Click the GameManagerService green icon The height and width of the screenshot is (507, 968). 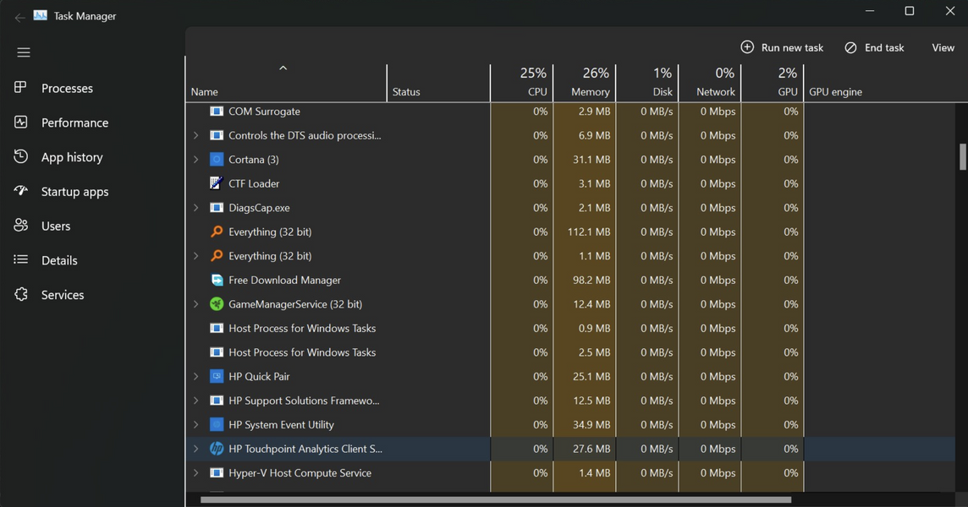coord(217,304)
